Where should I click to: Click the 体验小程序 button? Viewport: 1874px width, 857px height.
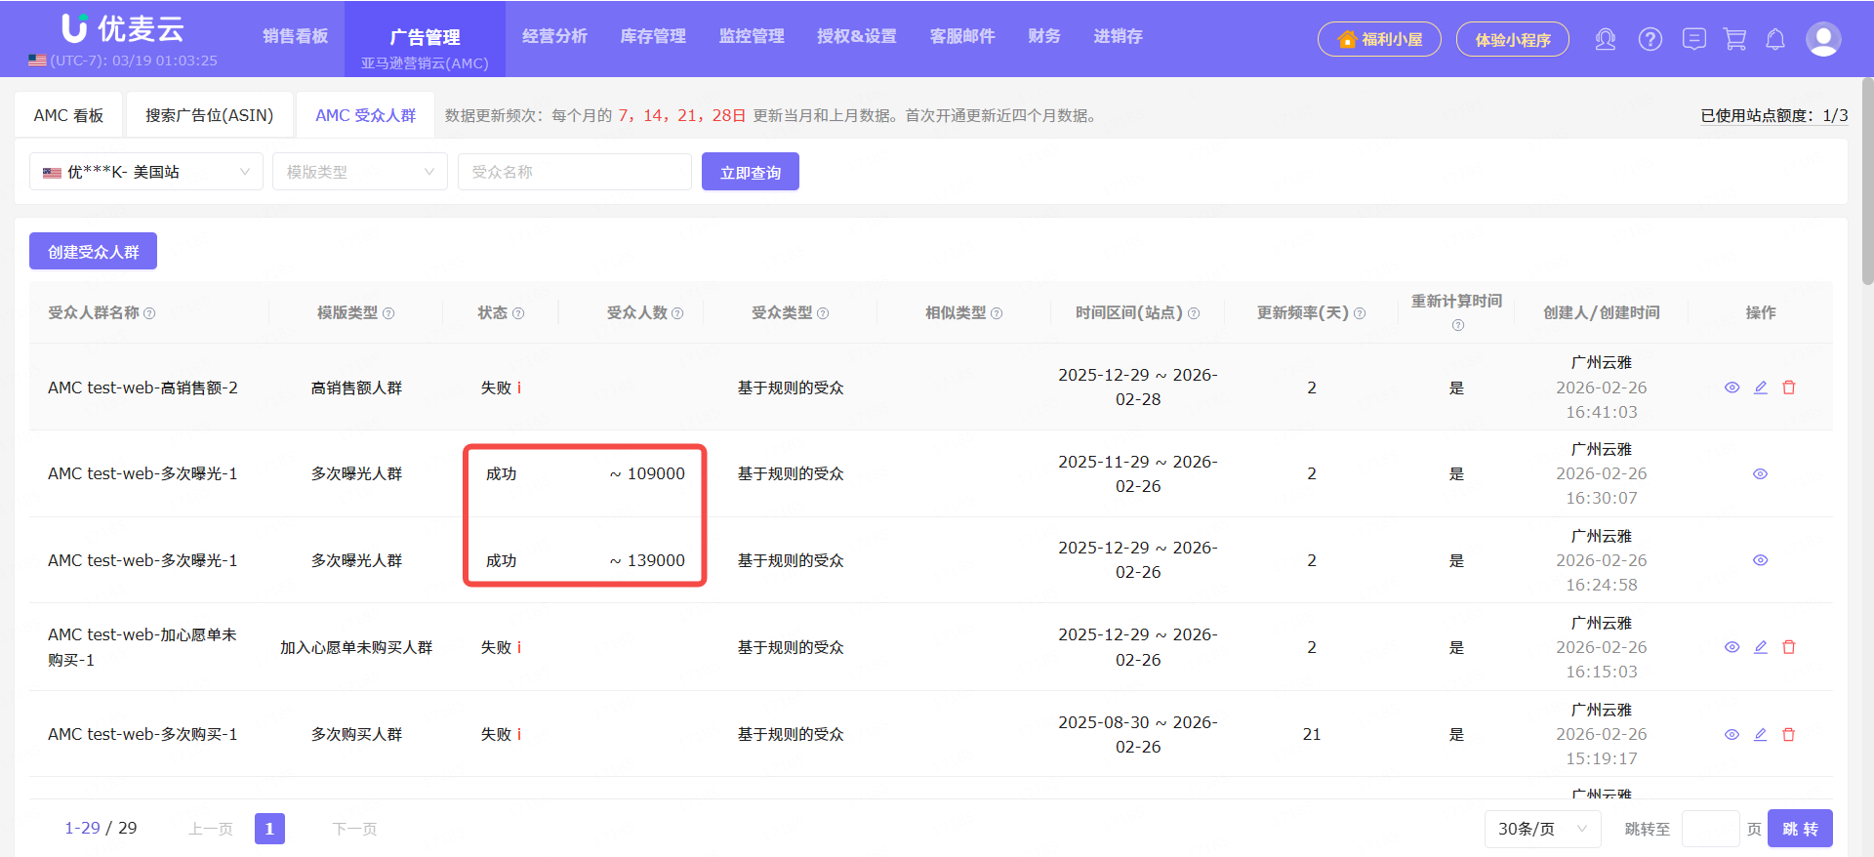pyautogui.click(x=1513, y=39)
